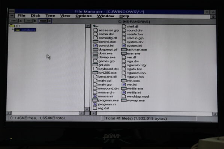Click the tree pane scroll-down arrow
The height and width of the screenshot is (149, 224).
point(87,109)
